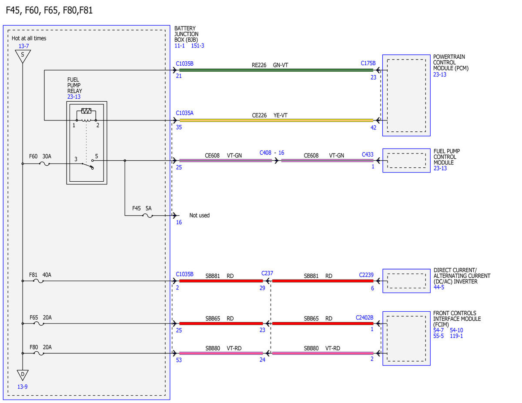This screenshot has width=522, height=403.
Task: Open the 13-9 page reference link
Action: (23, 386)
